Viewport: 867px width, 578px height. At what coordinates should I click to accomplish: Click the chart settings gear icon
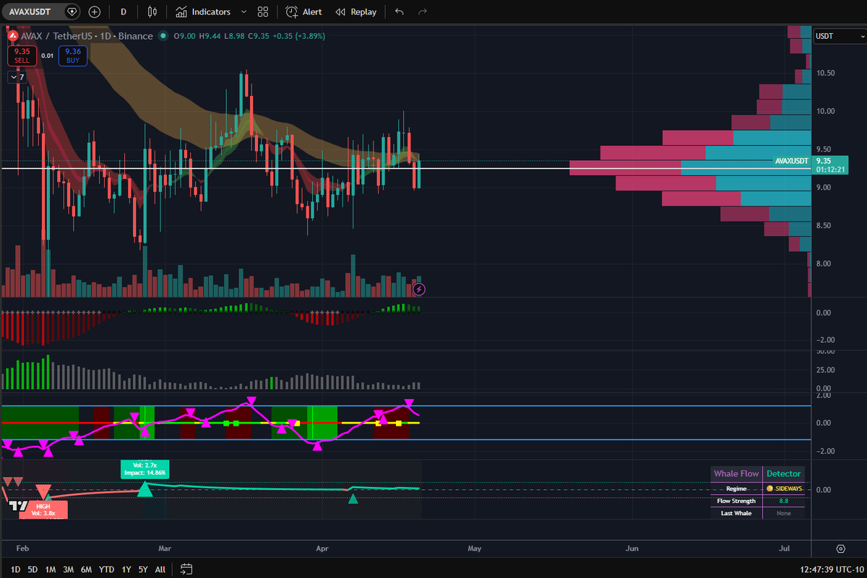coord(840,548)
